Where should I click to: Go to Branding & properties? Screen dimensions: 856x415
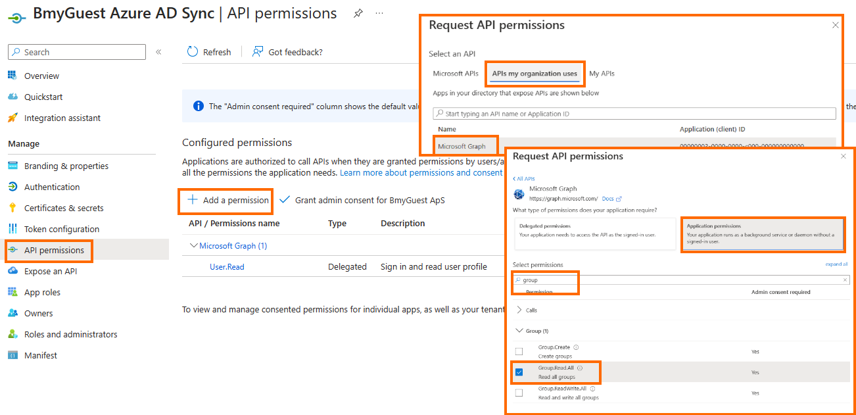66,166
